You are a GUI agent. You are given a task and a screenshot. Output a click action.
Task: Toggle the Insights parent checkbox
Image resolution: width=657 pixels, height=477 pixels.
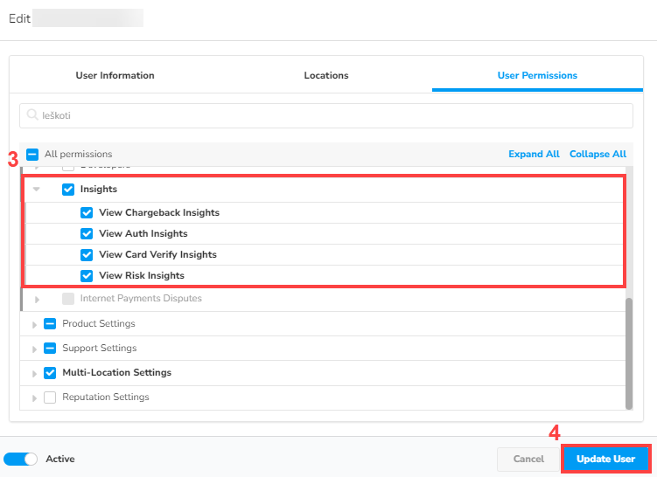pos(68,189)
